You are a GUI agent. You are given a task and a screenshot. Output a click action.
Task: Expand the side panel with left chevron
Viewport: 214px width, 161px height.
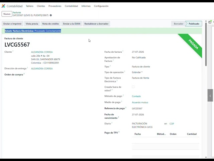coord(210,95)
